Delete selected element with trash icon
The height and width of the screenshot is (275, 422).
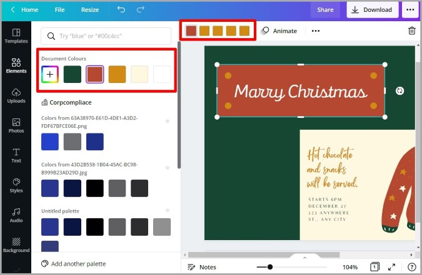coord(412,31)
